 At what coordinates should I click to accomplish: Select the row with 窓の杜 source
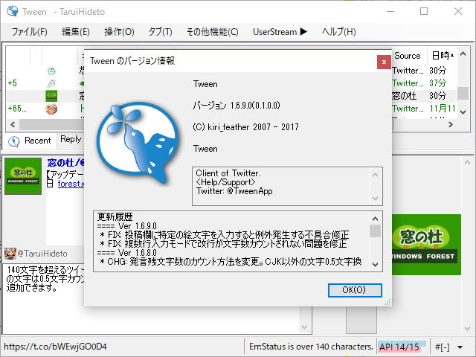[424, 96]
